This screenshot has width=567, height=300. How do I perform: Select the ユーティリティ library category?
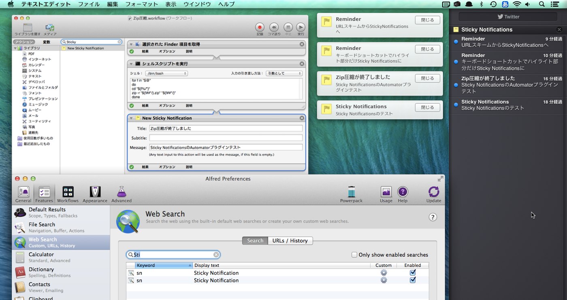coord(39,121)
